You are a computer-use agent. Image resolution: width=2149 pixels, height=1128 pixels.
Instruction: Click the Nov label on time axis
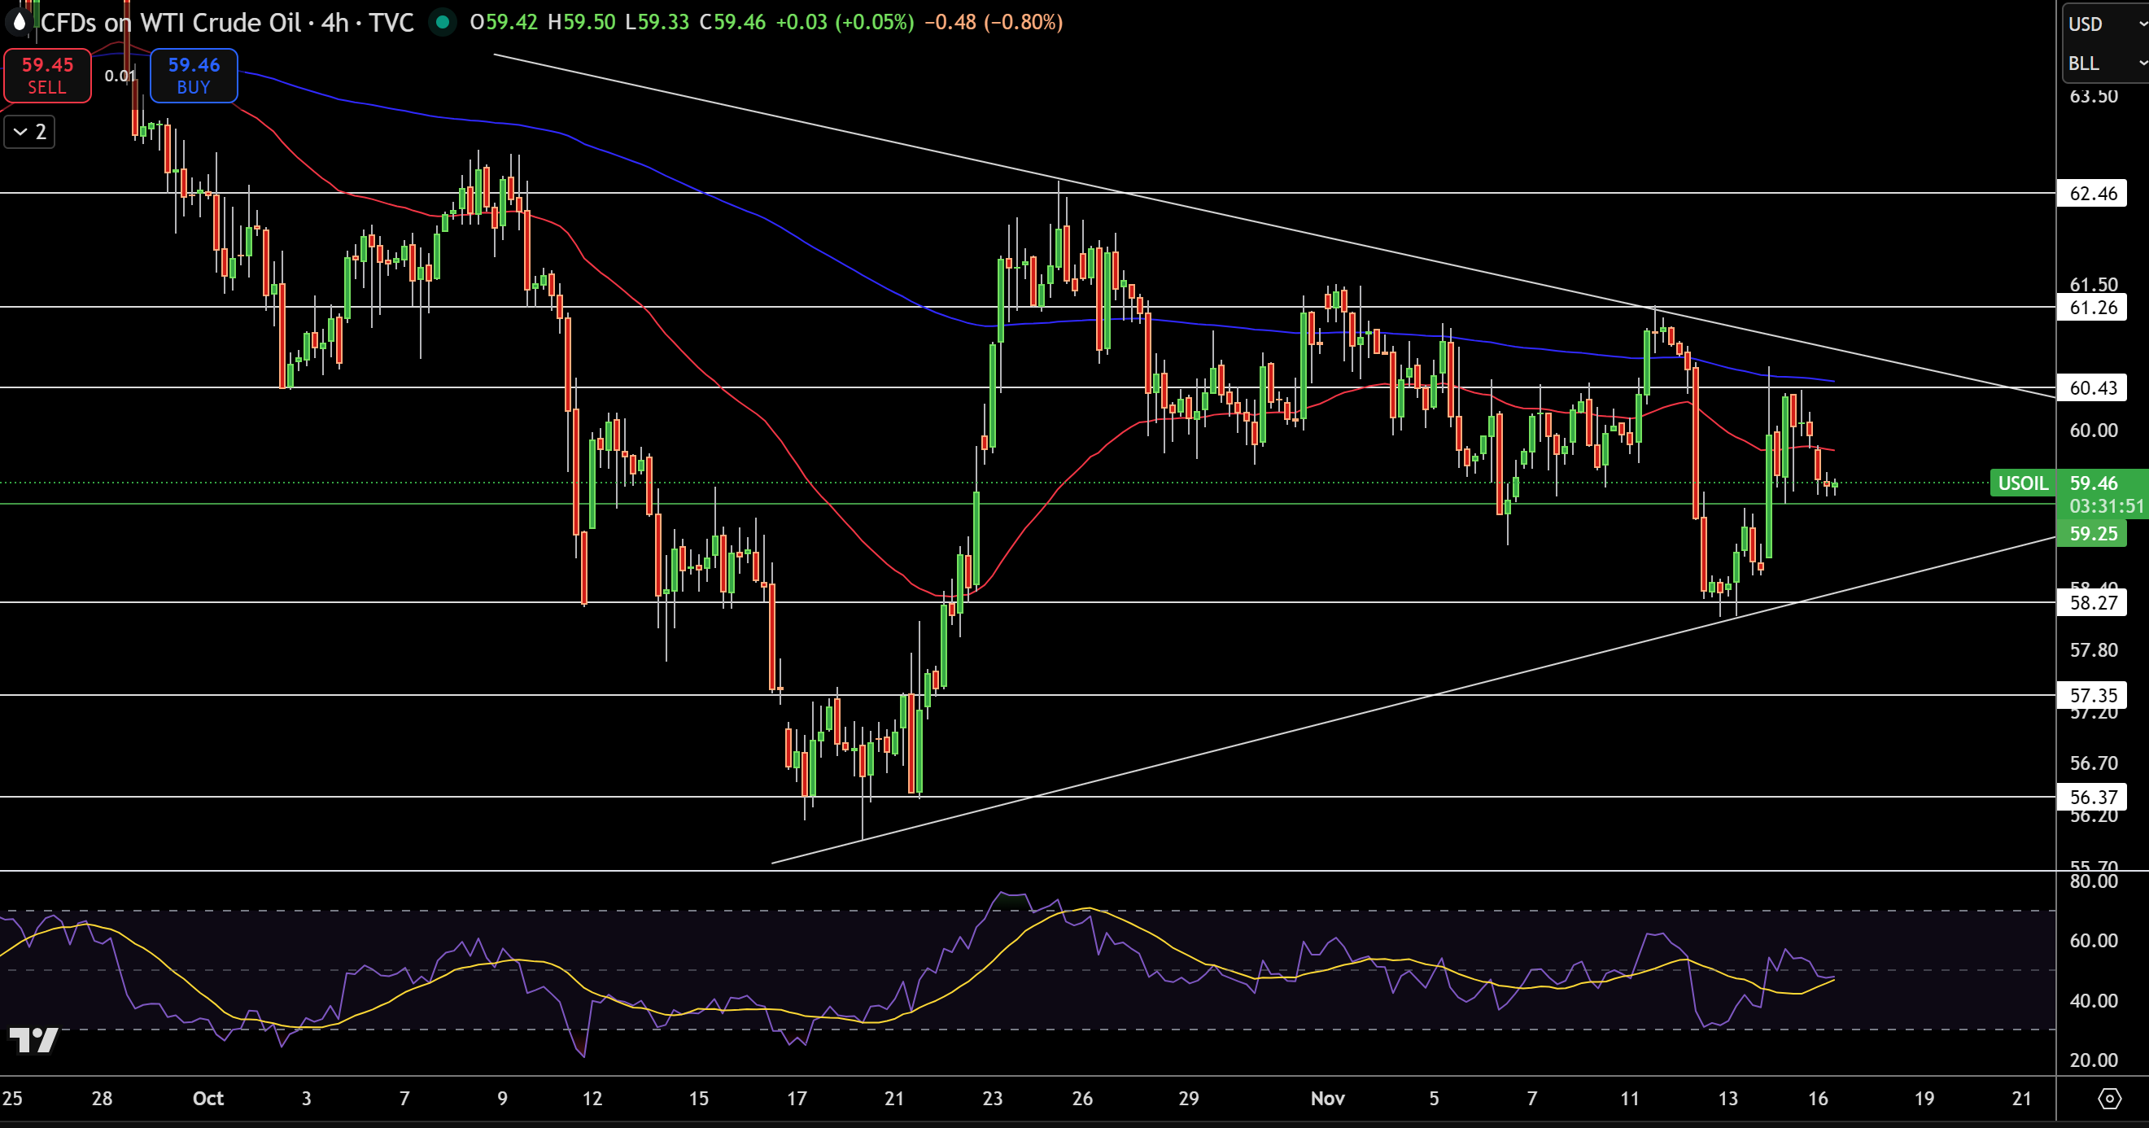click(x=1327, y=1098)
